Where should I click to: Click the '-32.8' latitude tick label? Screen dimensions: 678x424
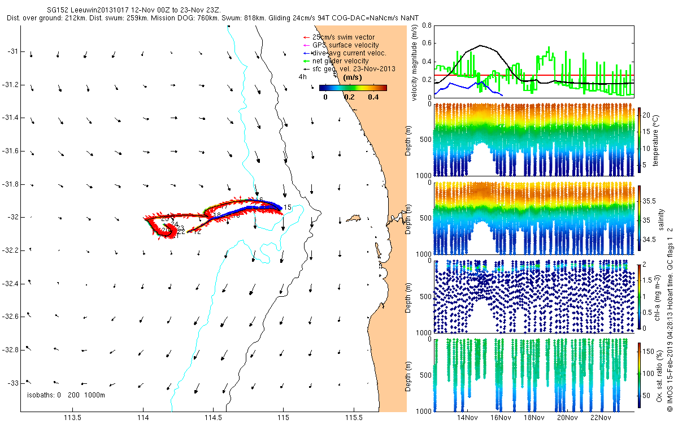tap(10, 350)
